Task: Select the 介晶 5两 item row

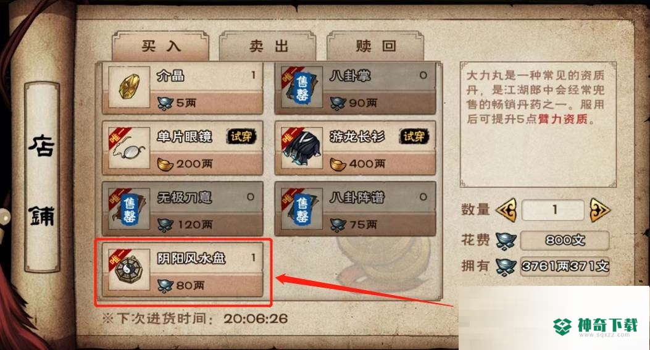Action: pos(183,88)
